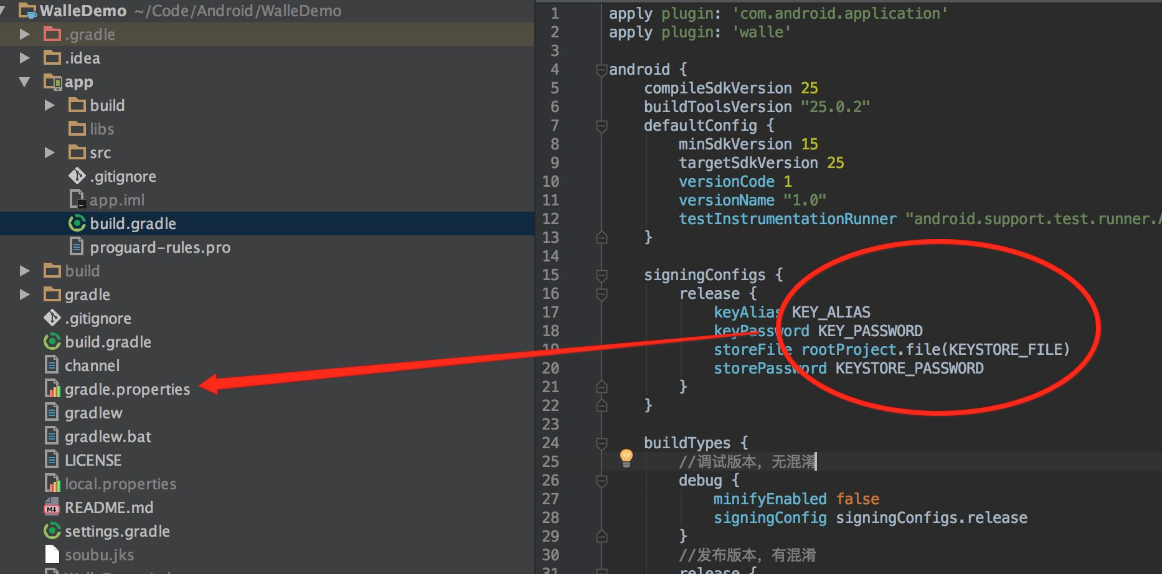Viewport: 1162px width, 574px height.
Task: Click the README.md markdown icon
Action: tap(52, 507)
